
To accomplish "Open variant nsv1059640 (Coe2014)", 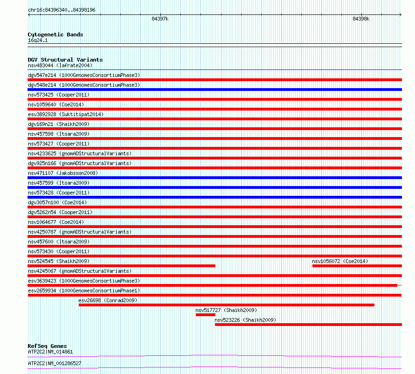I will pos(56,104).
